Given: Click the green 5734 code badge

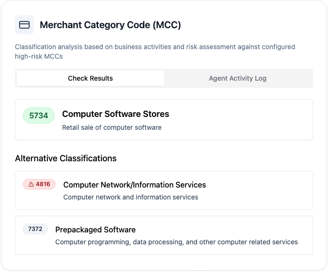Looking at the screenshot, I should (39, 115).
